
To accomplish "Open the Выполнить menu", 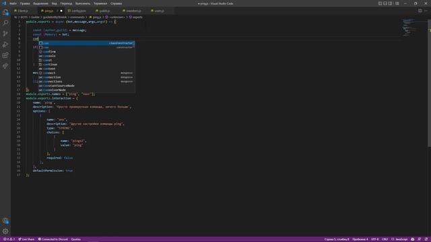I will 83,3.
